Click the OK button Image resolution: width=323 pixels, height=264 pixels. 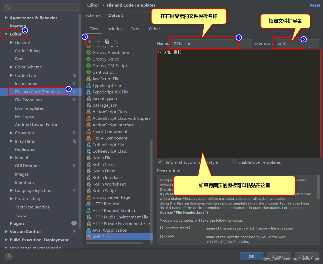[x=252, y=256]
